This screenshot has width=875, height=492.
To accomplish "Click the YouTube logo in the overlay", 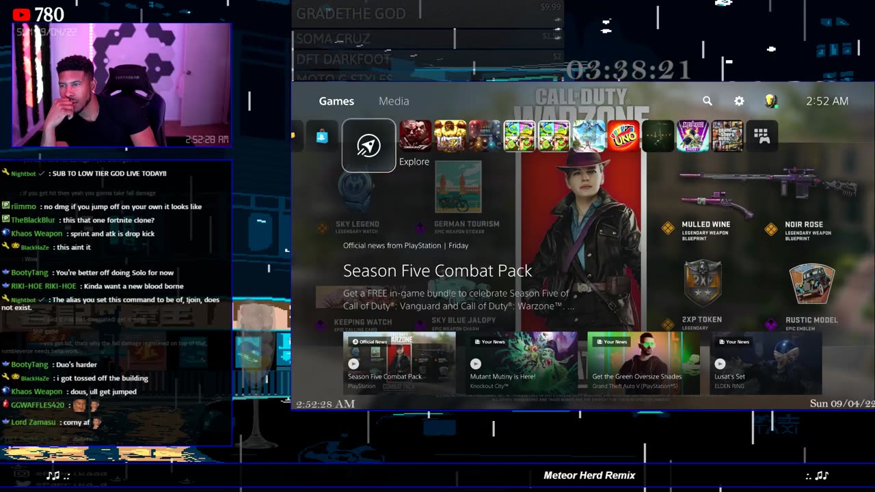I will coord(21,14).
